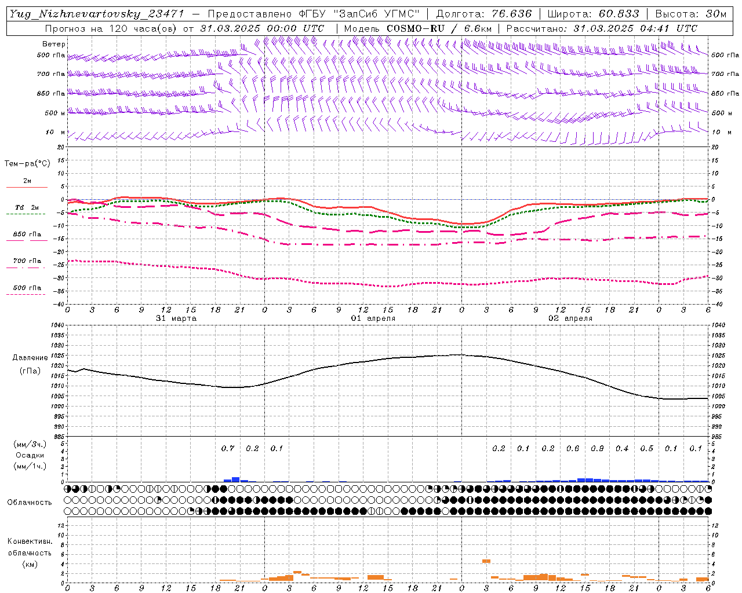
Task: Click the (гПа) pressure unit label
Action: point(30,371)
